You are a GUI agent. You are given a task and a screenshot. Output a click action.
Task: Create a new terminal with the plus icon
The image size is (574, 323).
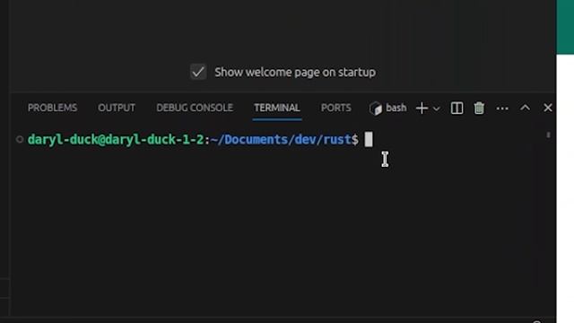[422, 108]
